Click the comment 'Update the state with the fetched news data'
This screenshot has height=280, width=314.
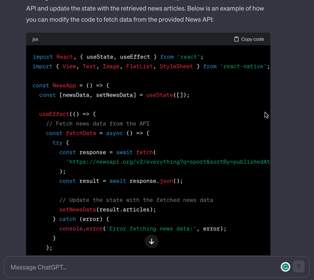click(x=136, y=200)
